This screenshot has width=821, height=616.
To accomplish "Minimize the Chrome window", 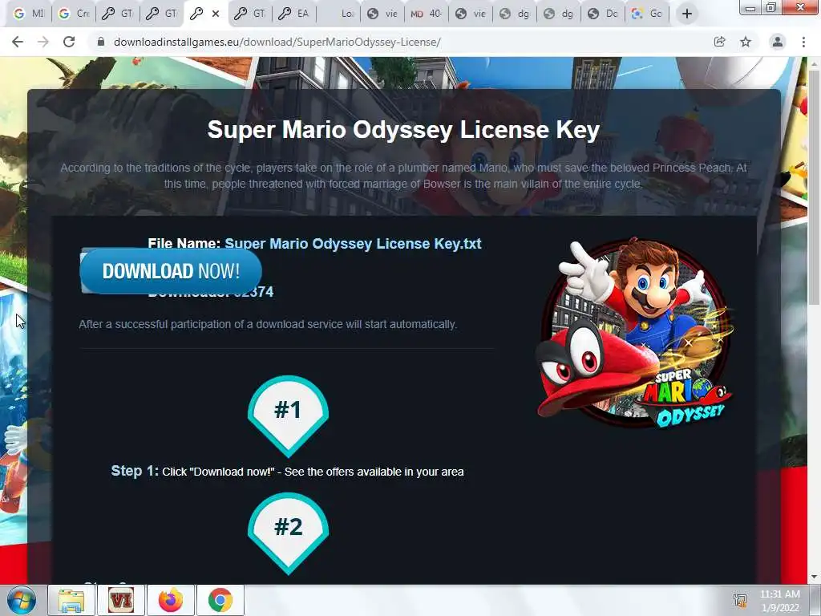I will (750, 8).
